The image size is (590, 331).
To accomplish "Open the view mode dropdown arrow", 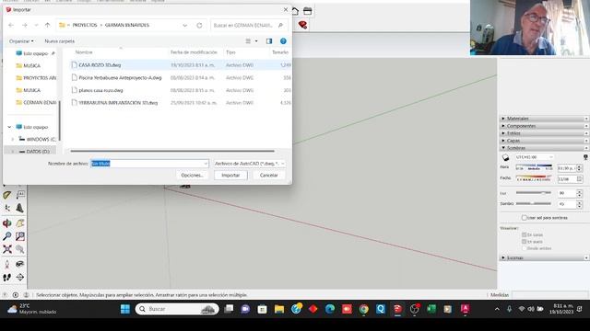I will [x=256, y=40].
